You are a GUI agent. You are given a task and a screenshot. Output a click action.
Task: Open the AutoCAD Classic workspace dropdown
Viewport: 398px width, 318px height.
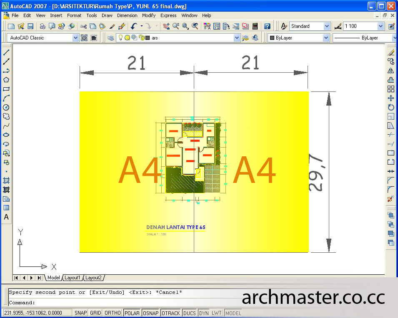coord(75,37)
